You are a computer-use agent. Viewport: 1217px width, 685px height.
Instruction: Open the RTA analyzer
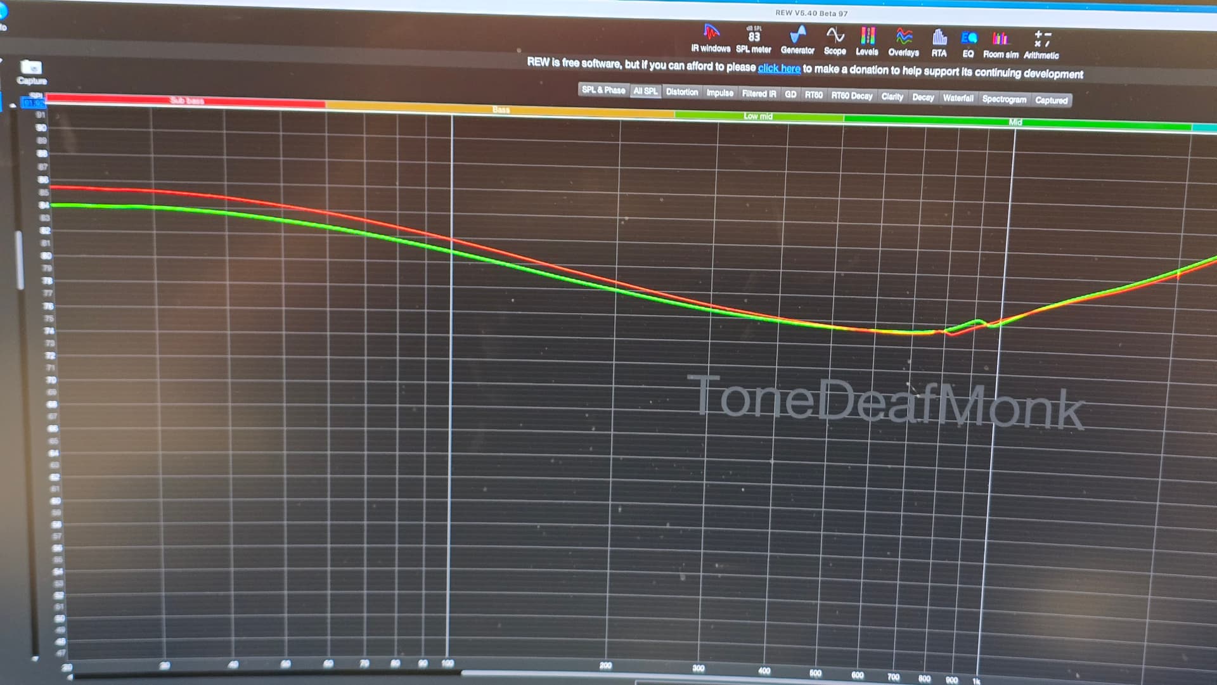(939, 44)
